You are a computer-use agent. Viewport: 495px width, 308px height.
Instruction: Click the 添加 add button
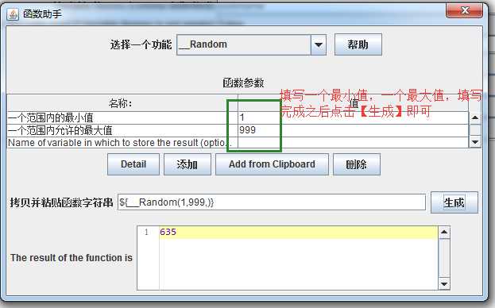tap(188, 164)
